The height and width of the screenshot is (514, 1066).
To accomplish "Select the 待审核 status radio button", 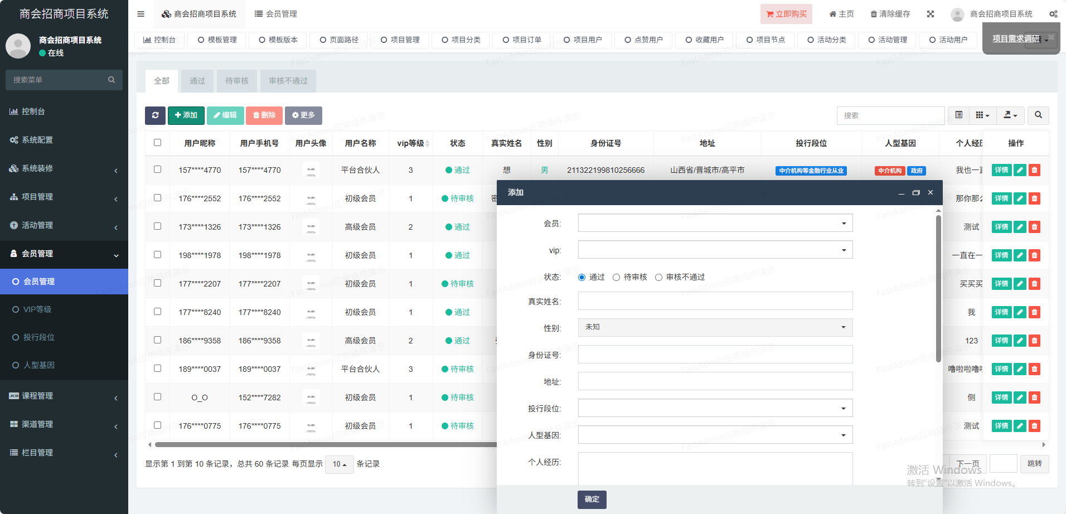I will [x=616, y=278].
